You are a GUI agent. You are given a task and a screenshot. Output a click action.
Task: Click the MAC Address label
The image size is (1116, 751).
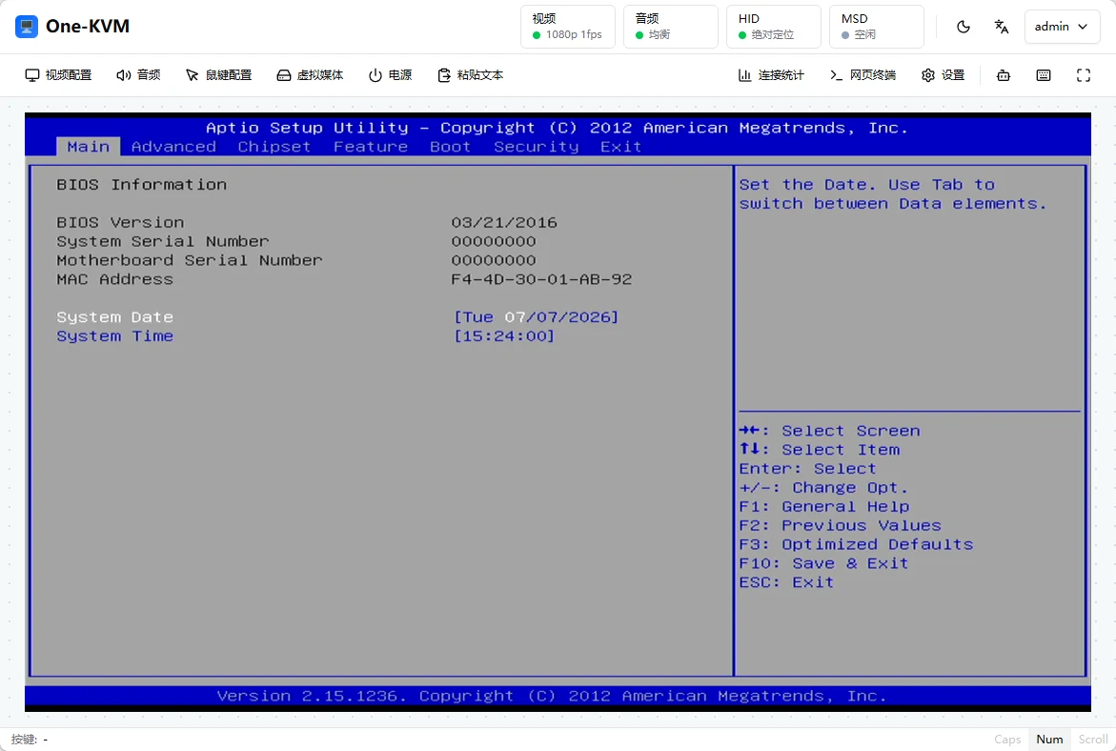click(x=114, y=279)
